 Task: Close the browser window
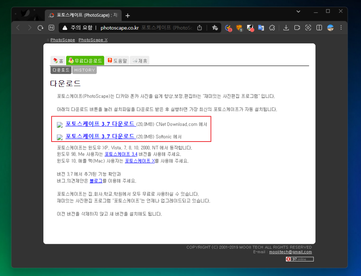(341, 11)
